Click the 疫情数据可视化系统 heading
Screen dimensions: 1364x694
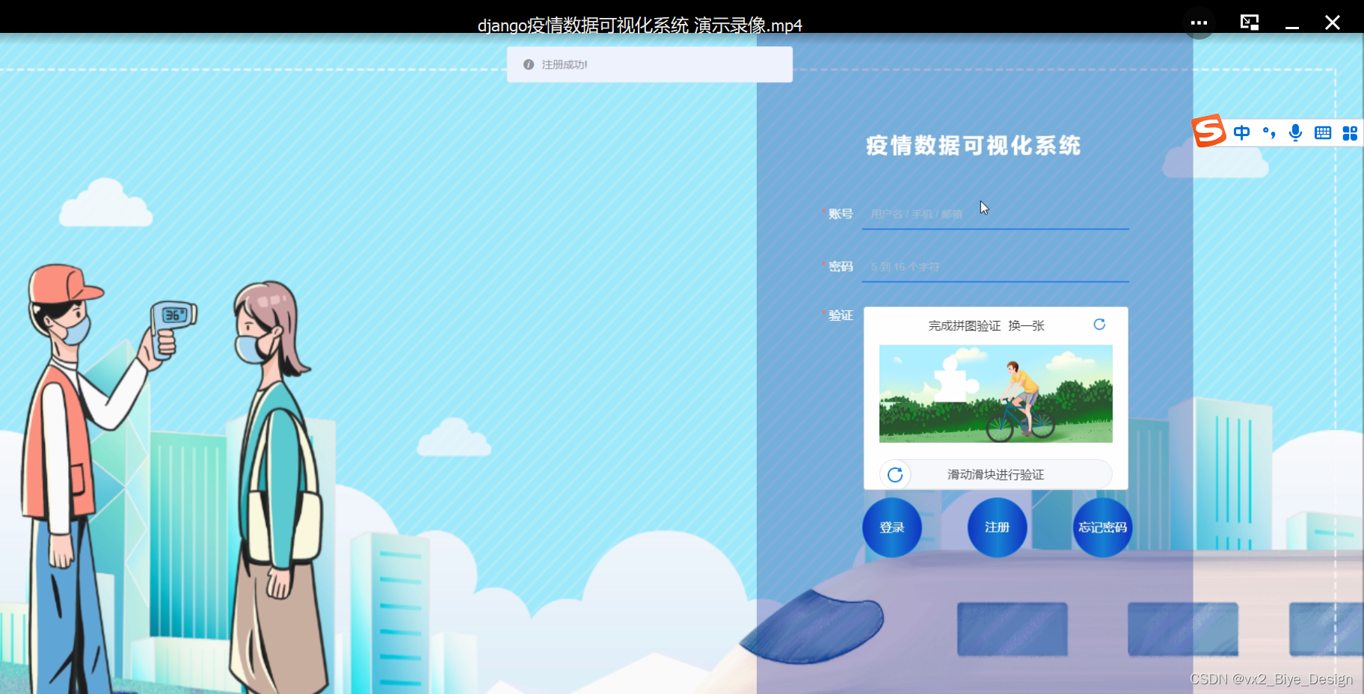pos(974,145)
